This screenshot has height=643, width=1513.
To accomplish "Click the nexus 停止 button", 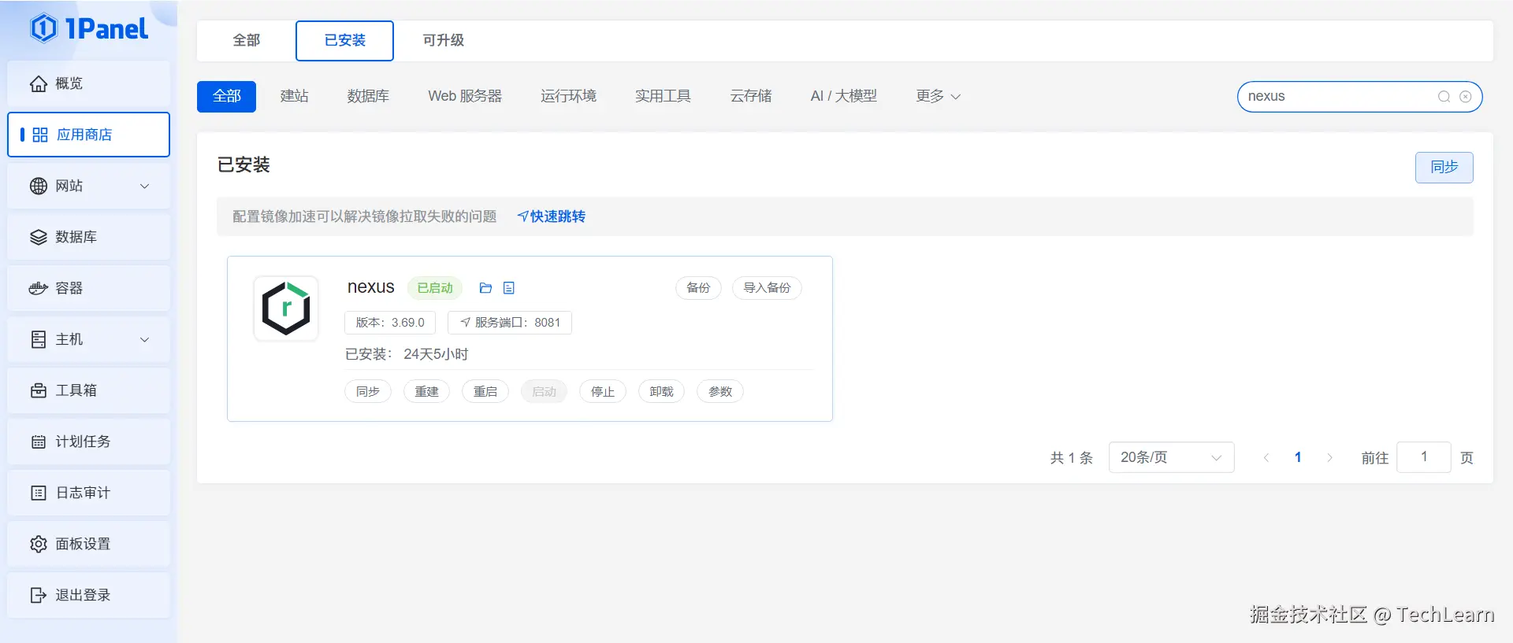I will click(603, 392).
